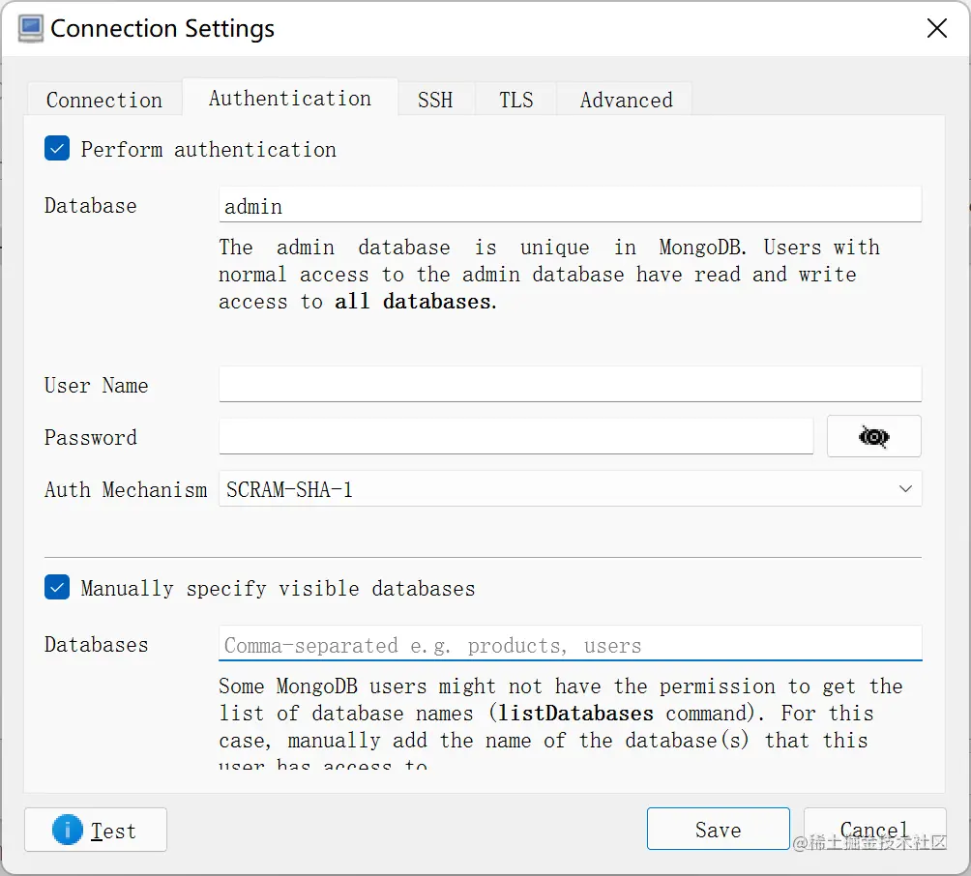This screenshot has width=971, height=876.
Task: Open the SCRAM-SHA-1 combo box
Action: coord(571,489)
